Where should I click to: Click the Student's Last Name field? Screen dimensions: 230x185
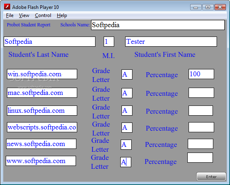click(50, 42)
